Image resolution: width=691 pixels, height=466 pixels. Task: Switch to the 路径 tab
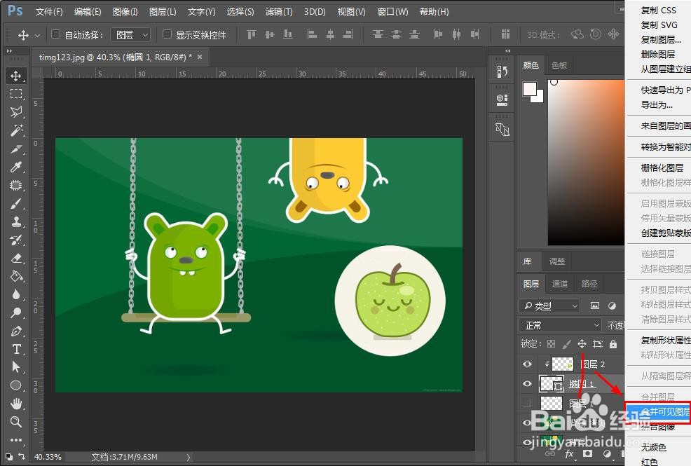pyautogui.click(x=589, y=284)
